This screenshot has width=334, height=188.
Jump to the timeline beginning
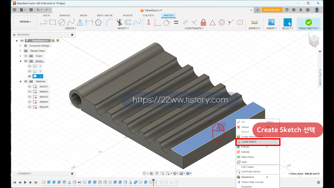(15, 182)
